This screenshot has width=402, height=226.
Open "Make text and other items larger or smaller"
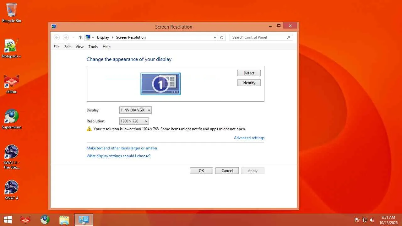[x=122, y=148]
